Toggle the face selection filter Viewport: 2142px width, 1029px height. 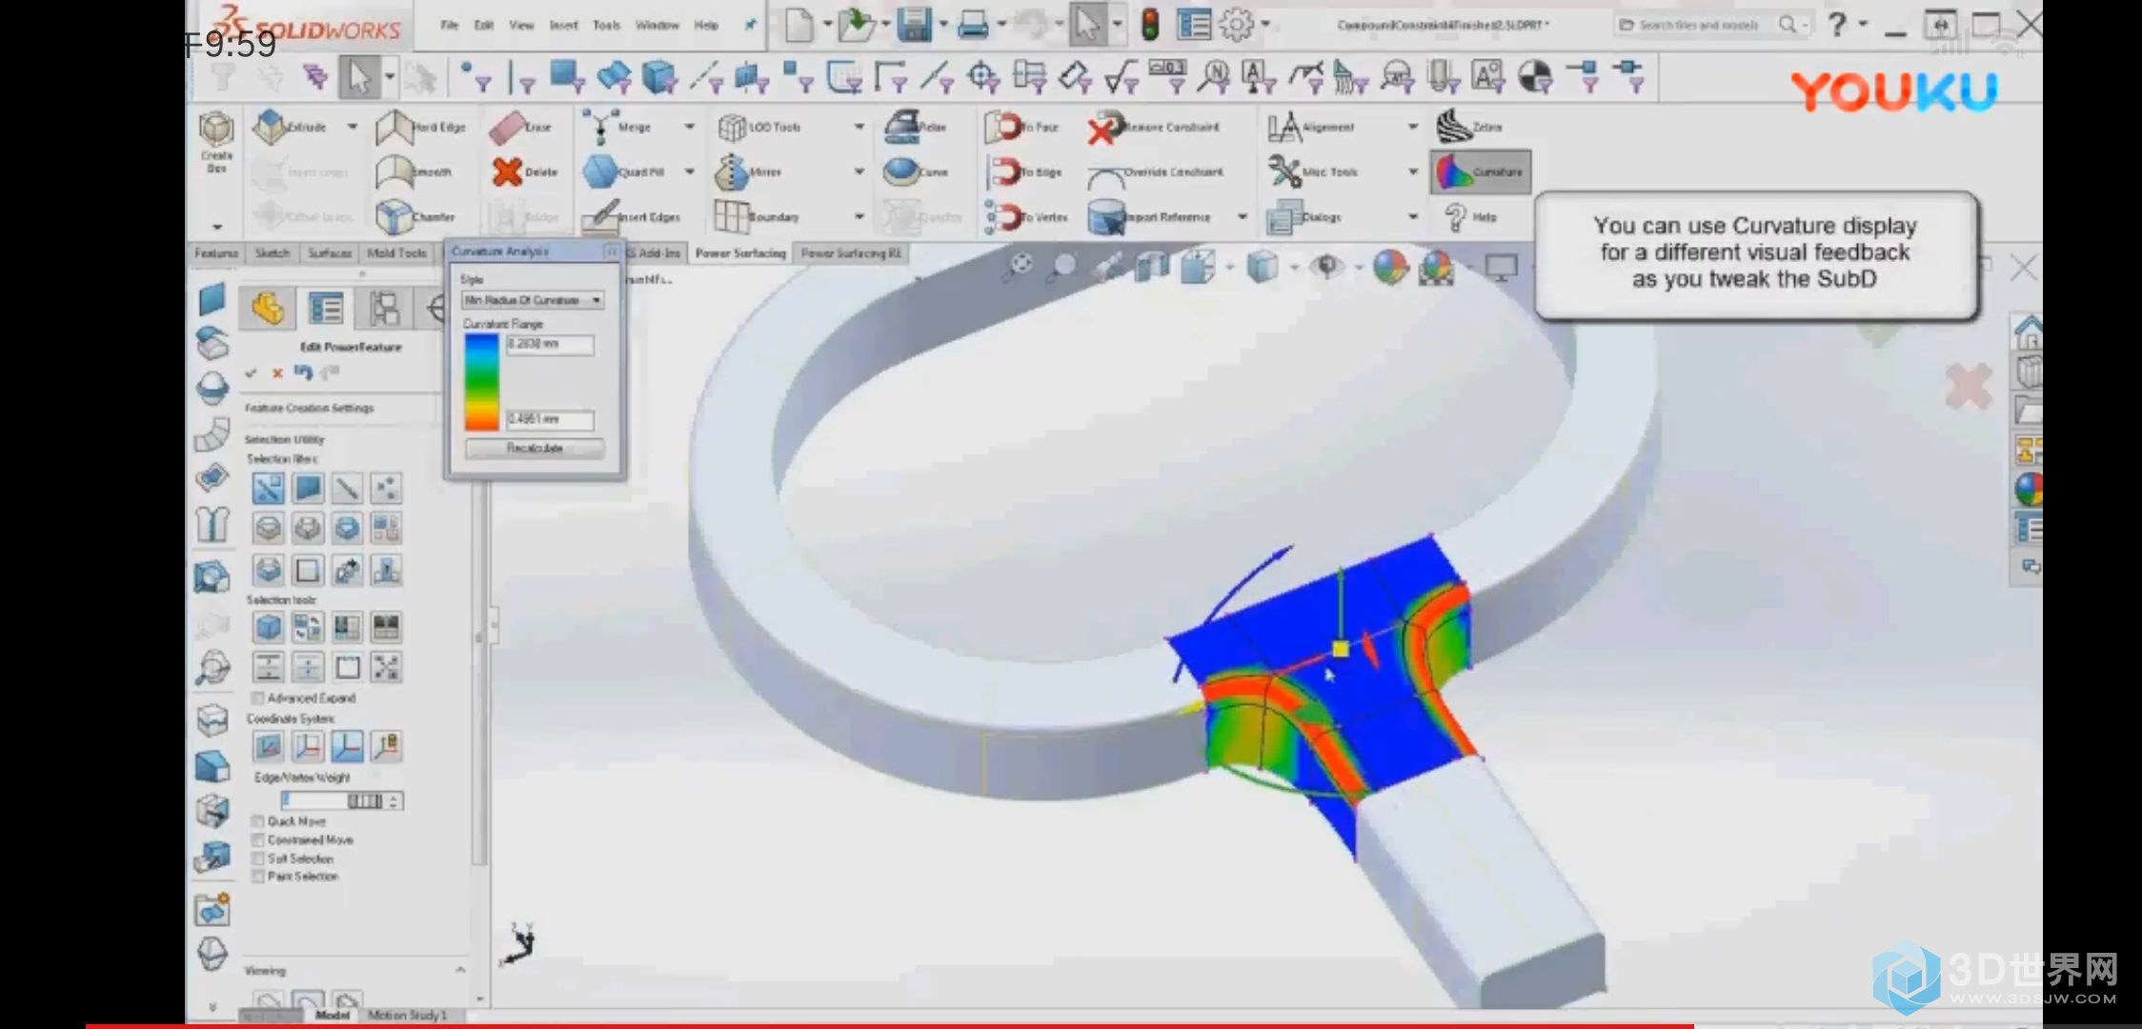point(308,489)
